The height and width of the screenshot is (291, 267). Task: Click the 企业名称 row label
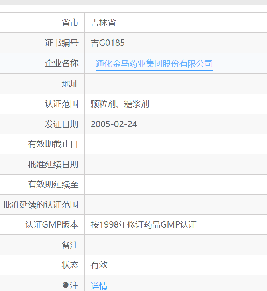tap(61, 63)
